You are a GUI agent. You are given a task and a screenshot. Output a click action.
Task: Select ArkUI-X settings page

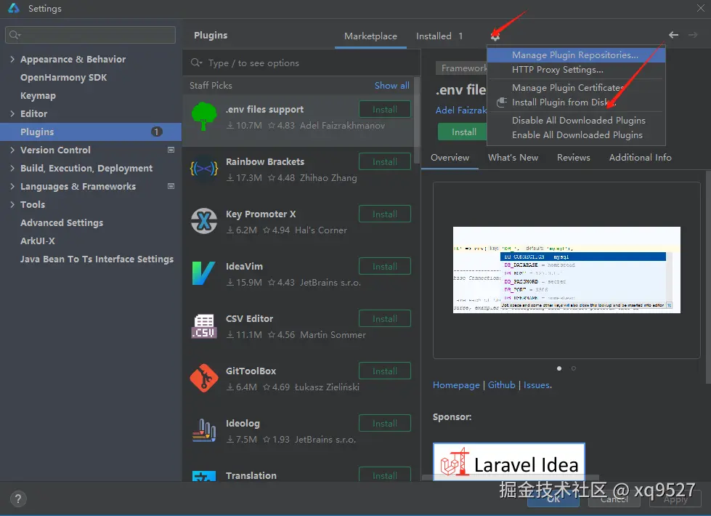tap(38, 241)
